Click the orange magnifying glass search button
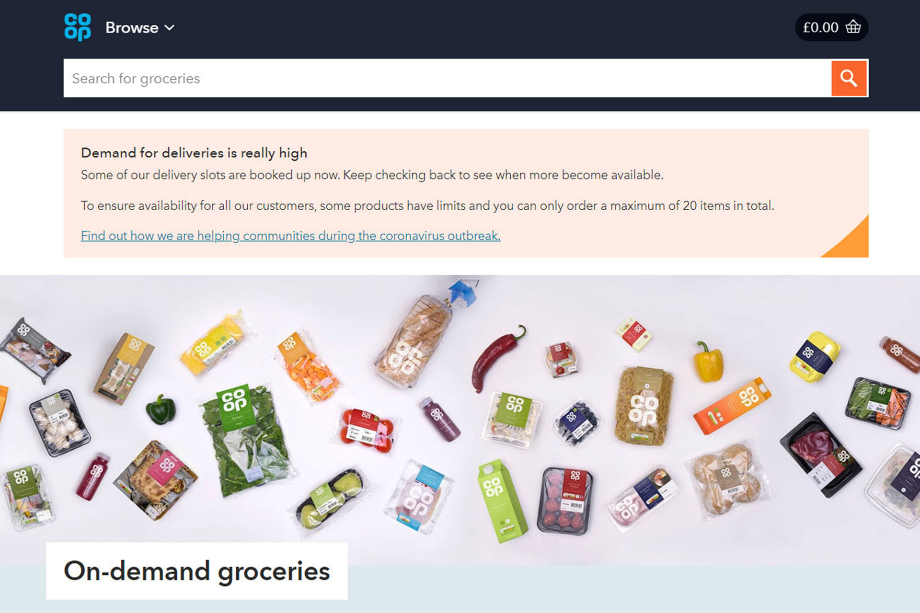This screenshot has width=920, height=613. 849,78
